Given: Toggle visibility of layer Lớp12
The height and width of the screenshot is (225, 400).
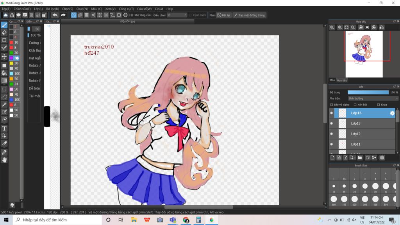Looking at the screenshot, I should point(331,134).
